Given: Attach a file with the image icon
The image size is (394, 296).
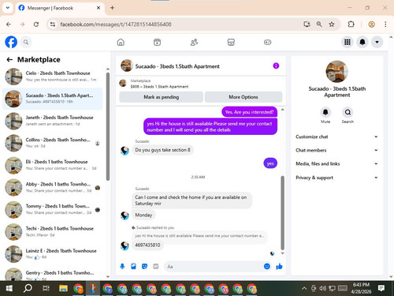Looking at the screenshot, I should tap(133, 267).
